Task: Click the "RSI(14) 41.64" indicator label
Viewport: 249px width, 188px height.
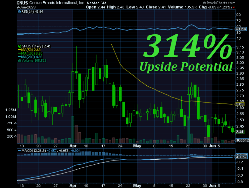Action: pos(32,11)
